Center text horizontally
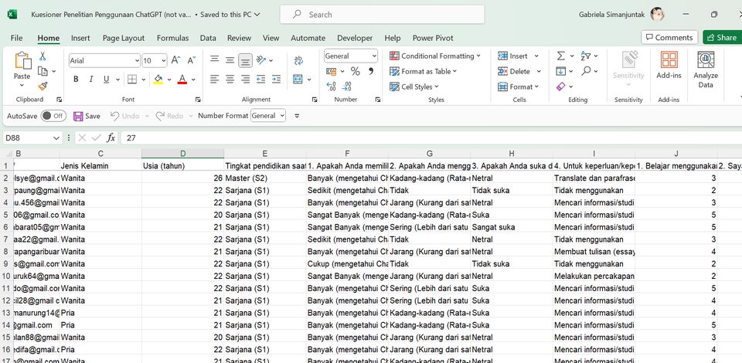The width and height of the screenshot is (742, 363). tap(230, 79)
